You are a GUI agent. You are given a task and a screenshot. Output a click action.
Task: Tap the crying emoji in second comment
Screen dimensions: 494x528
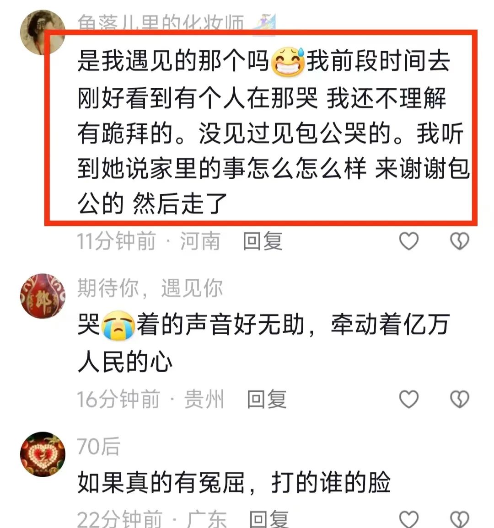pyautogui.click(x=118, y=325)
